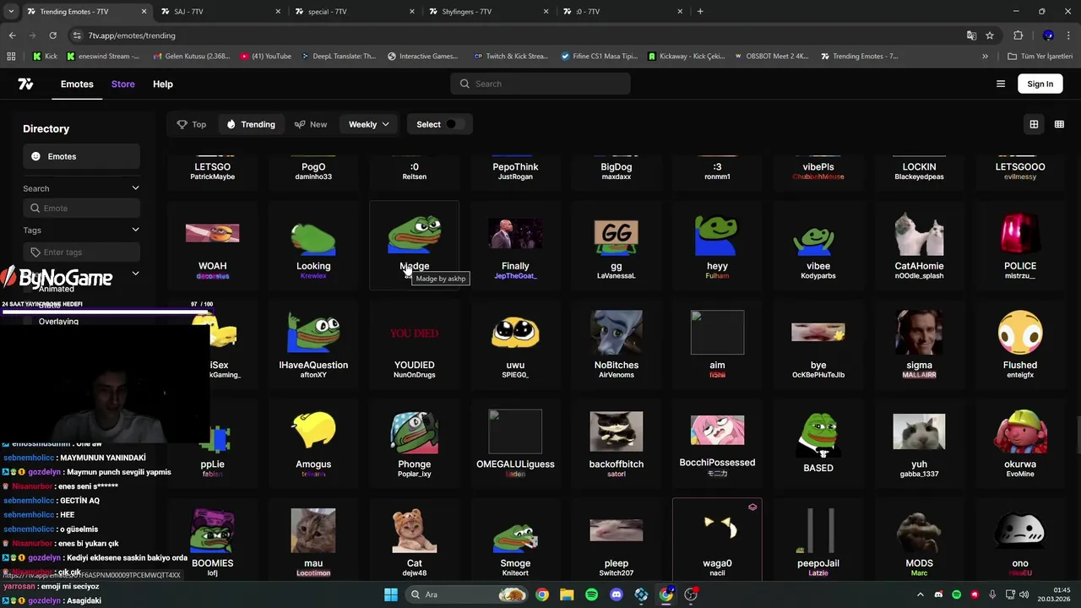Expand the bookmarks overflow chevron

(x=985, y=57)
